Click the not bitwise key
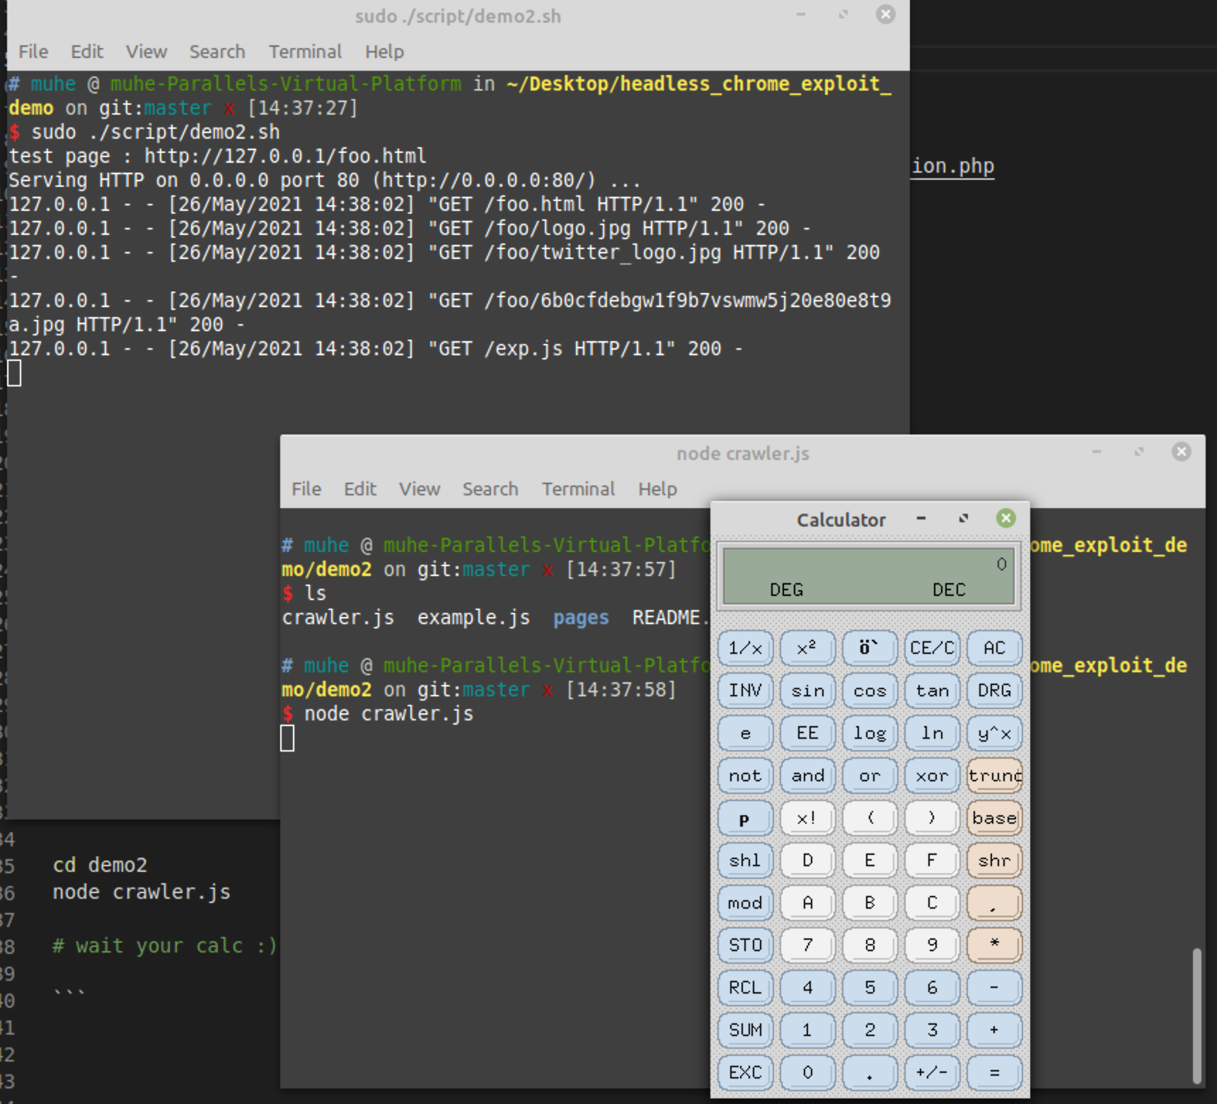The image size is (1217, 1104). (x=745, y=776)
